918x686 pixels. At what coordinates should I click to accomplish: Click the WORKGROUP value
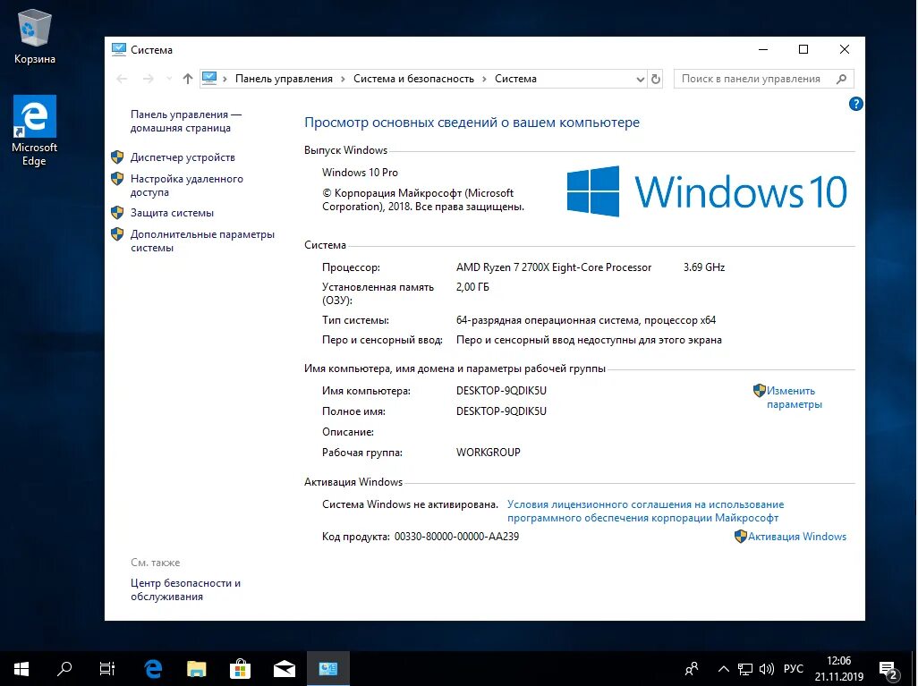pos(489,452)
